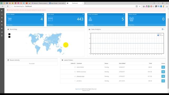The image size is (169, 95).
Task: Click the Sales Analytics chart area
Action: coord(127,43)
